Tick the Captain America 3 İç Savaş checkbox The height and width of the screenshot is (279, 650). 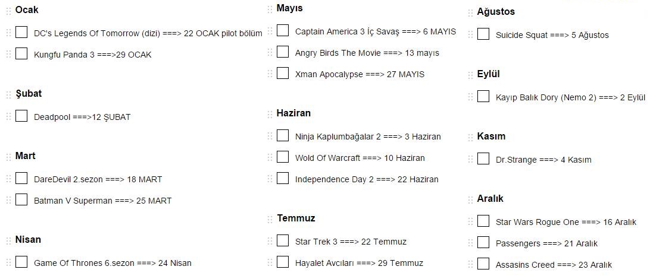pyautogui.click(x=283, y=31)
